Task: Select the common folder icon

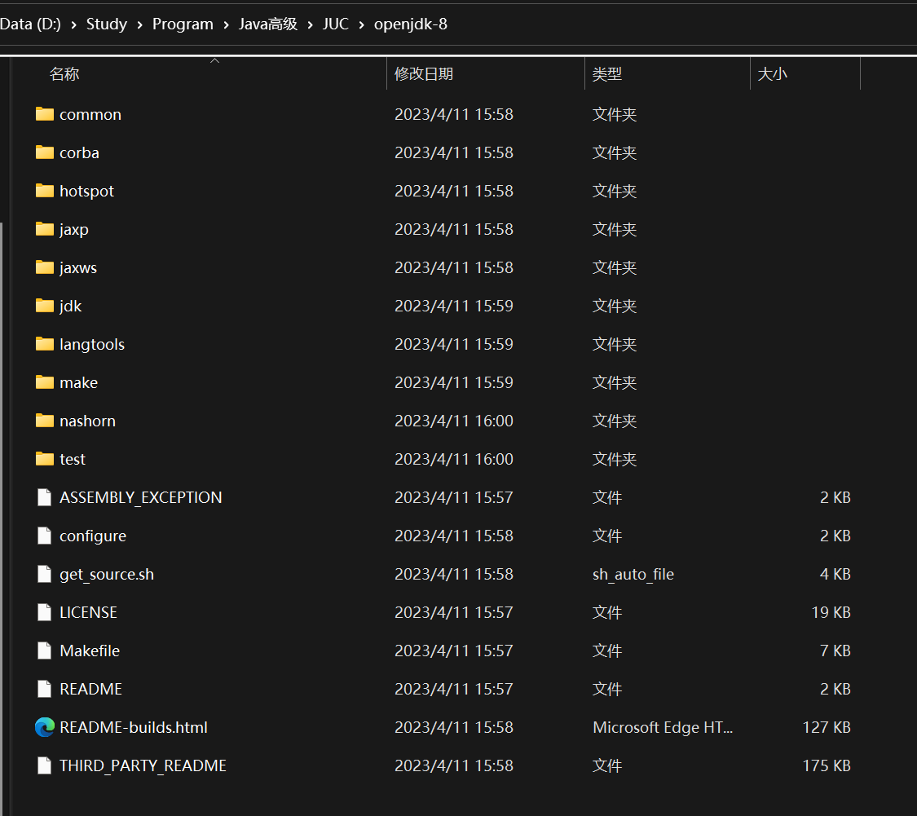Action: 45,114
